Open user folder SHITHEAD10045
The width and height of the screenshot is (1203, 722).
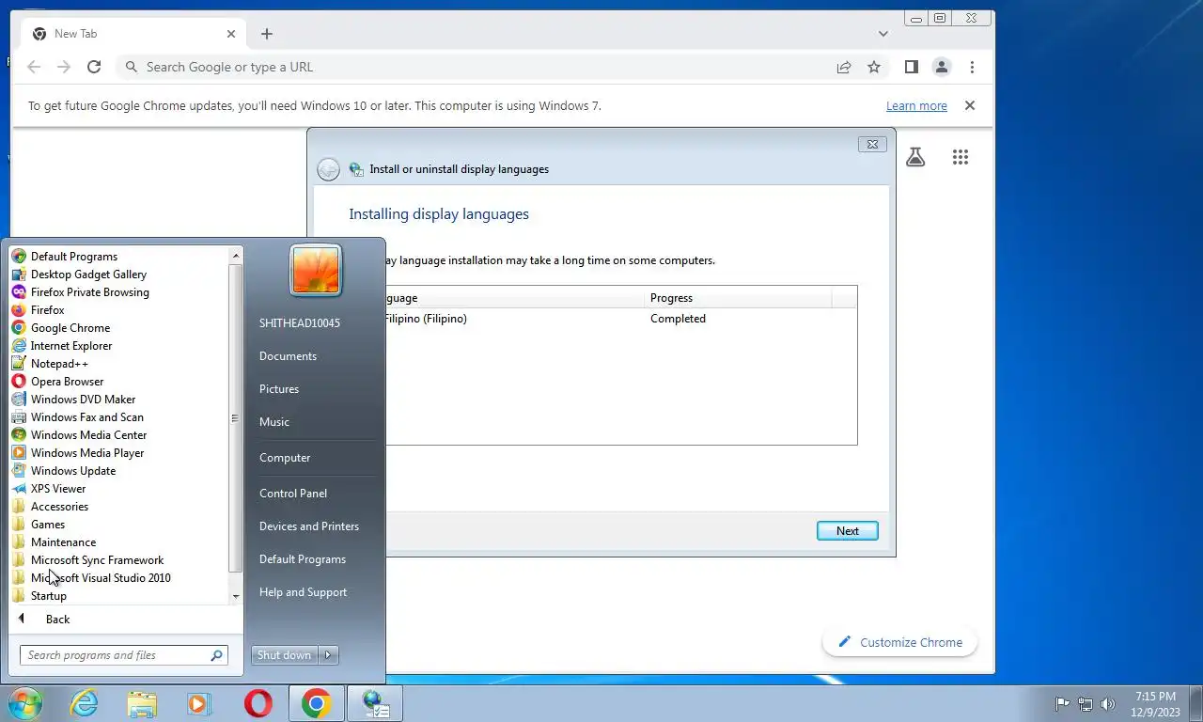click(x=300, y=322)
